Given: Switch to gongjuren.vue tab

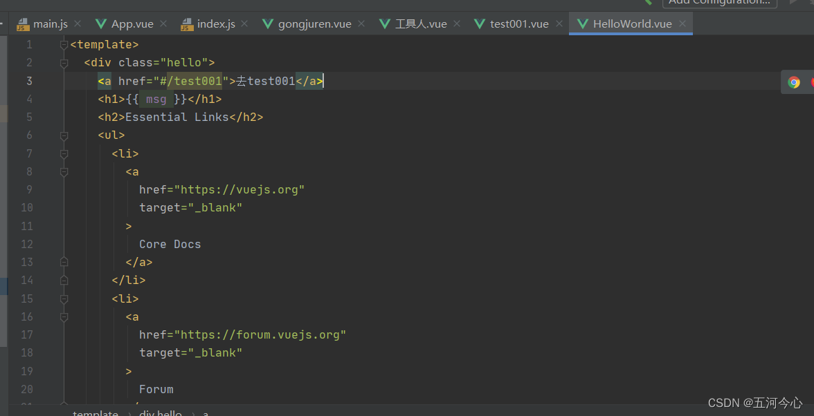Looking at the screenshot, I should [x=307, y=23].
